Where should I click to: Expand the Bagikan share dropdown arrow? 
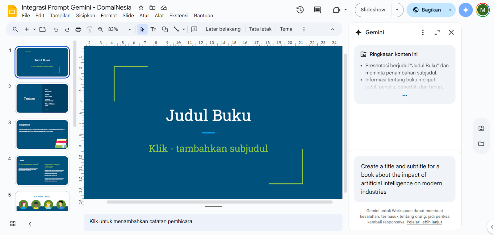pyautogui.click(x=450, y=10)
